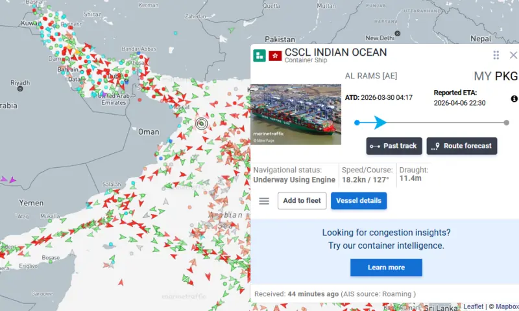Click Learn more about container intelligence
The image size is (519, 311).
click(386, 268)
